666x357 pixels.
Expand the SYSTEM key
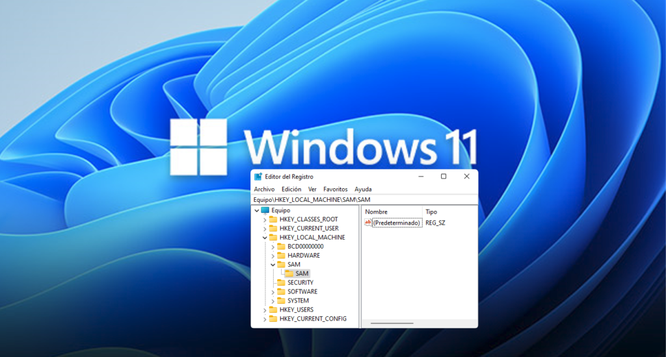click(x=273, y=301)
